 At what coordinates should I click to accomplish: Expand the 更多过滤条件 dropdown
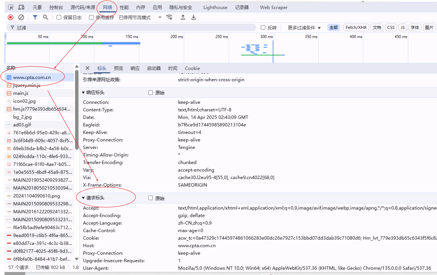coord(304,27)
